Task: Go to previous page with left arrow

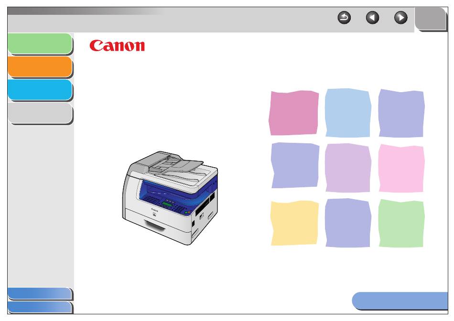Action: (372, 18)
